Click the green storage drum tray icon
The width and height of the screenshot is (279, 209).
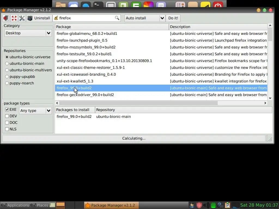coord(213,205)
